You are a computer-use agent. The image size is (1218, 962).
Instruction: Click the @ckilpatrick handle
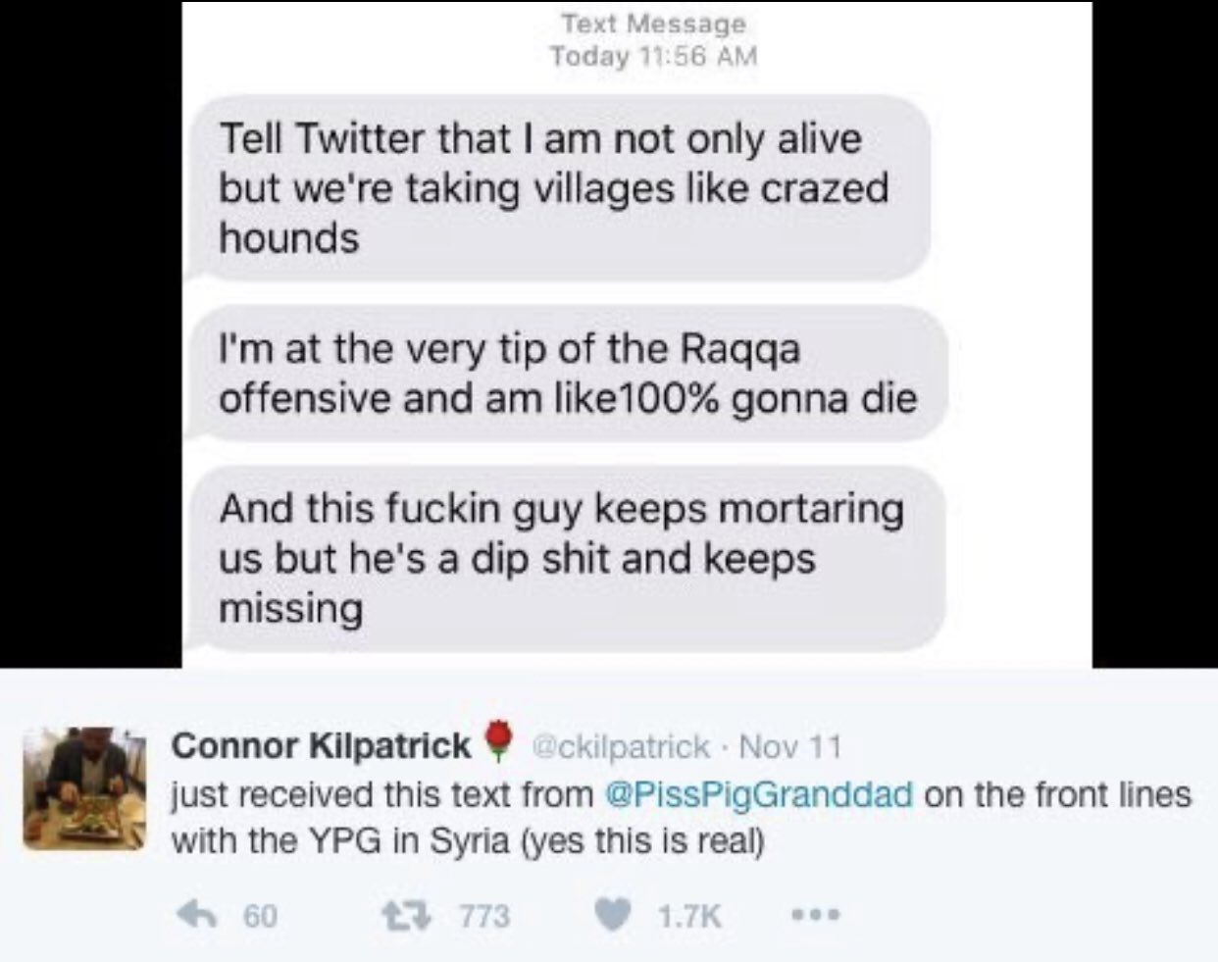622,747
